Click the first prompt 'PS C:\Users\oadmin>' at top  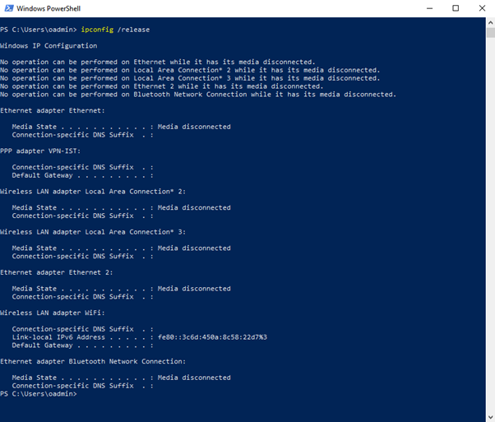(x=39, y=30)
